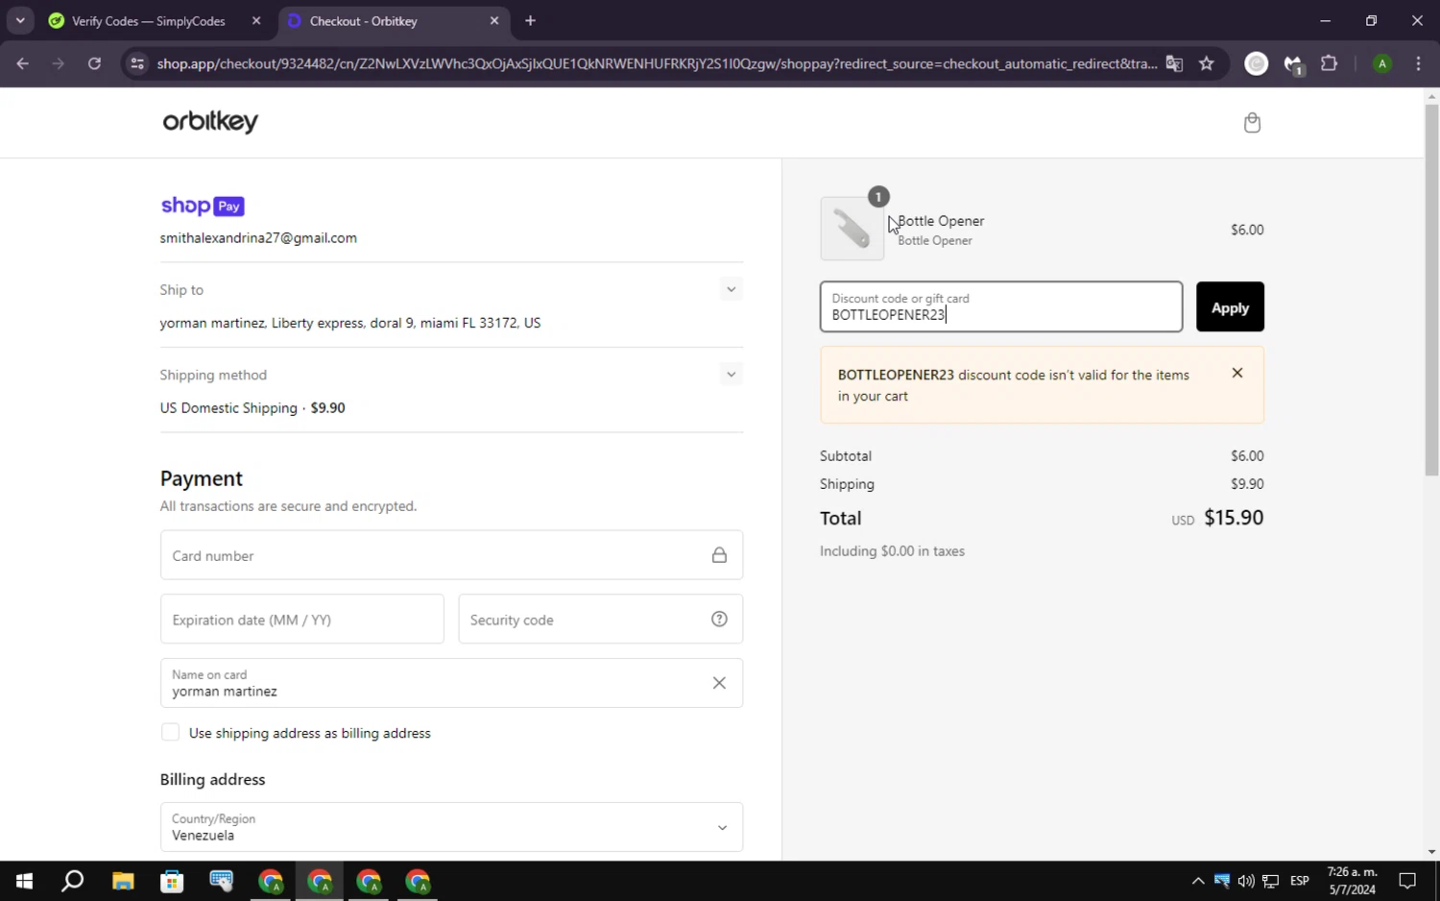Click the Bottle Opener product thumbnail
The width and height of the screenshot is (1440, 901).
tap(852, 229)
